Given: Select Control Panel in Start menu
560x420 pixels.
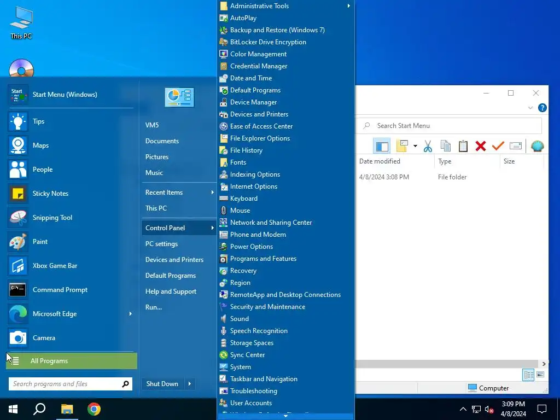Looking at the screenshot, I should coord(179,228).
